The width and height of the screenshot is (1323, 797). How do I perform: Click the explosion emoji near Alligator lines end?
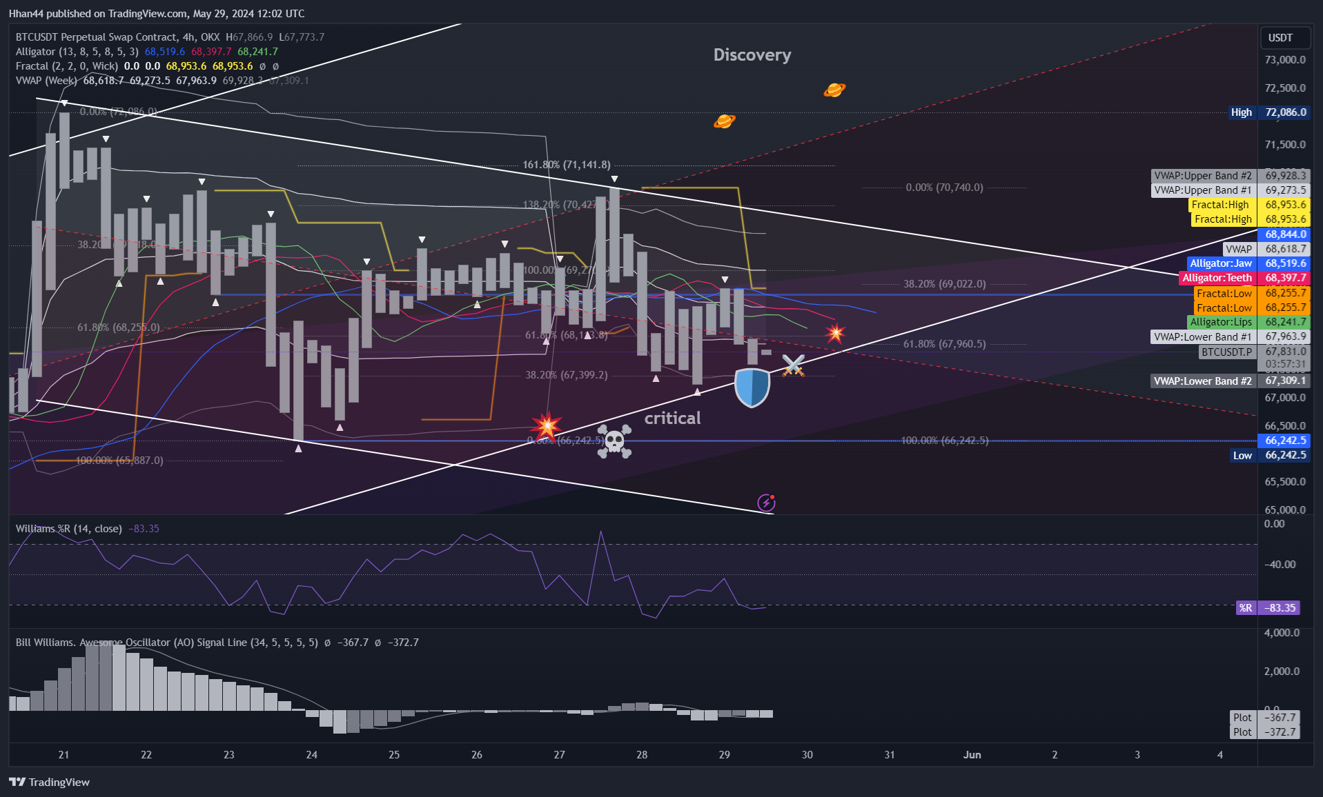pos(835,334)
